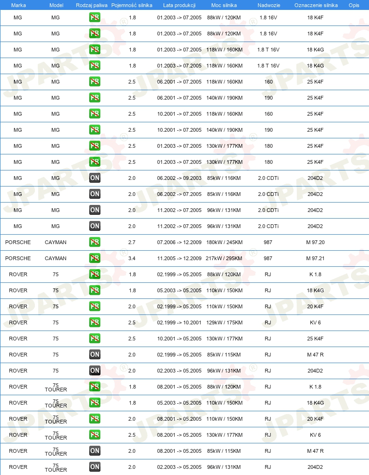Click 20 K4F in the Rover 75 02.1999 row

point(315,306)
